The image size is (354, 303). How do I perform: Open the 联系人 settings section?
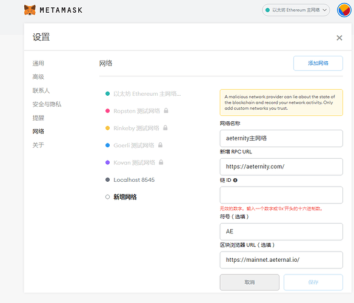pyautogui.click(x=41, y=90)
